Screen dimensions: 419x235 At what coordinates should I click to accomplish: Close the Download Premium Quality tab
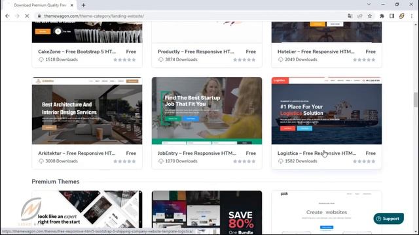72,5
